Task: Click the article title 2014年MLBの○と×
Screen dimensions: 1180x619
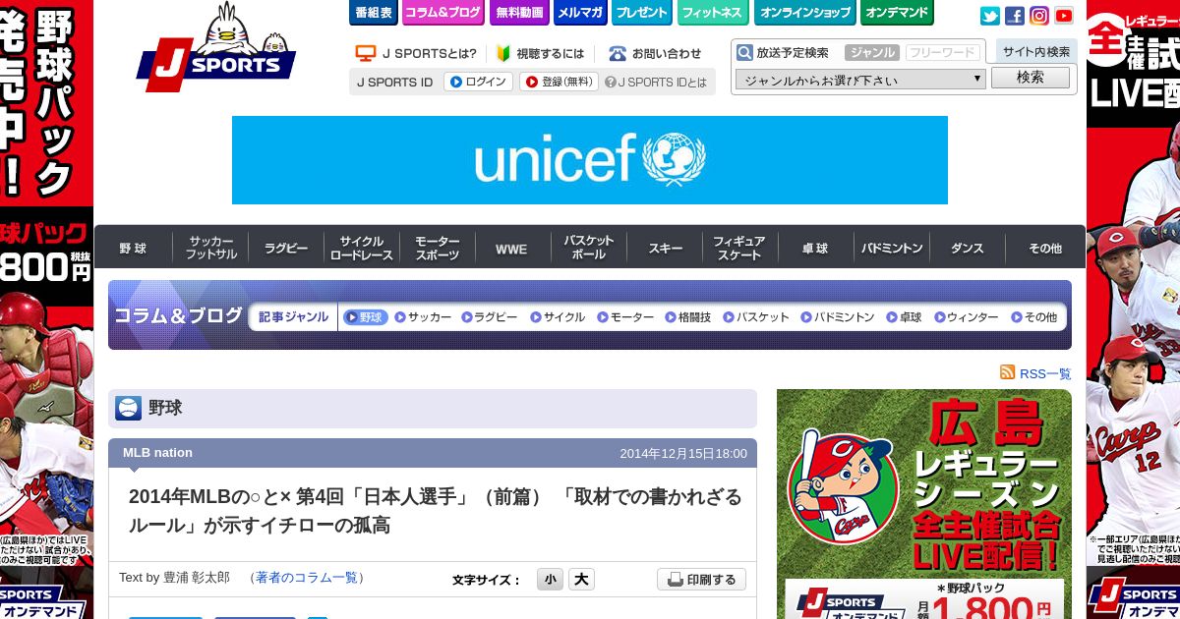Action: click(x=436, y=511)
